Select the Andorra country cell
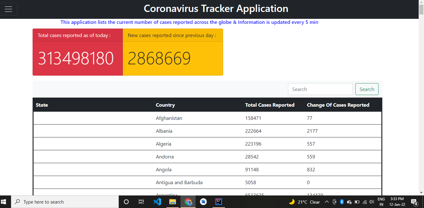 point(165,157)
